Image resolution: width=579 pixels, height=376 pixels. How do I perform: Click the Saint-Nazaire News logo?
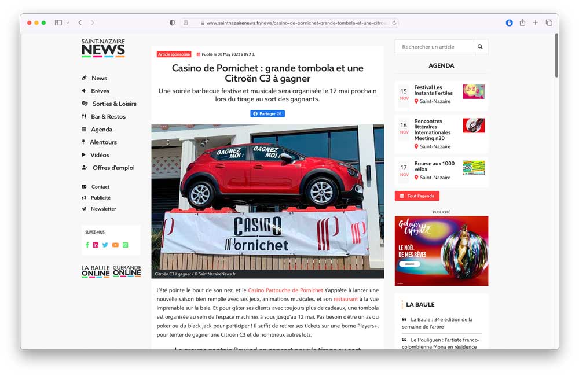103,48
